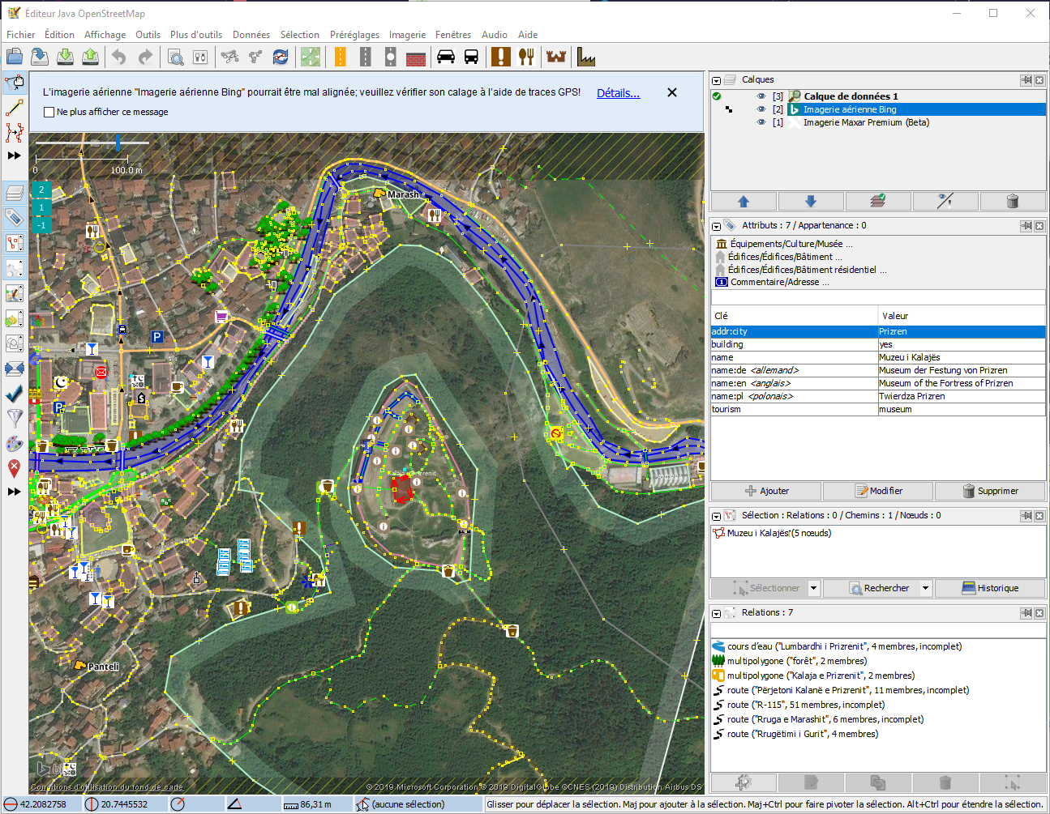
Task: Check 'Ne plus afficher ce message' box
Action: (49, 113)
